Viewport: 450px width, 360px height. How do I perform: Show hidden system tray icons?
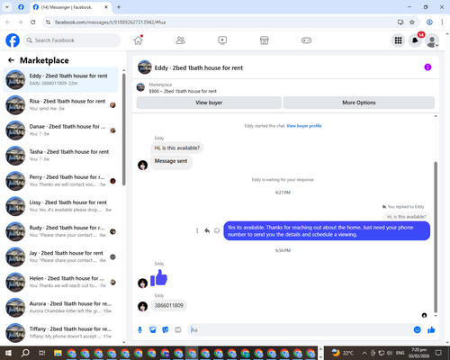(364, 353)
